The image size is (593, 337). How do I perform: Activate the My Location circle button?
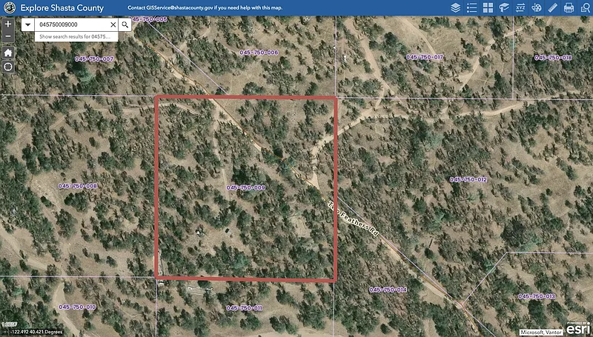pyautogui.click(x=7, y=67)
